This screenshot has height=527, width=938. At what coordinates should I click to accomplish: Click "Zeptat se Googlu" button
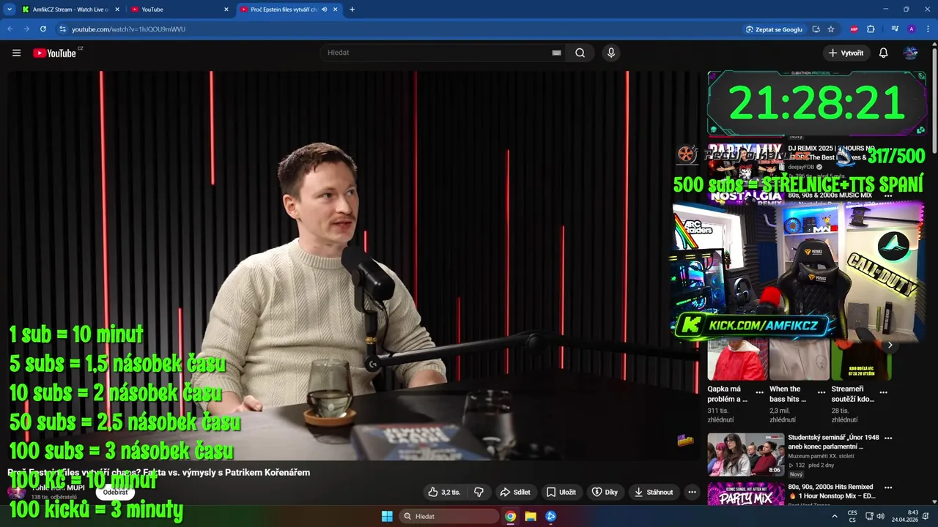(774, 29)
